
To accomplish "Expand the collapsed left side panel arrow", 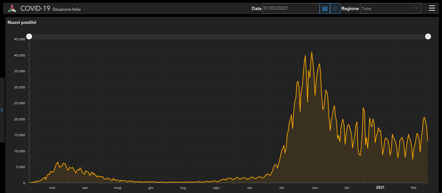I will click(x=2, y=110).
